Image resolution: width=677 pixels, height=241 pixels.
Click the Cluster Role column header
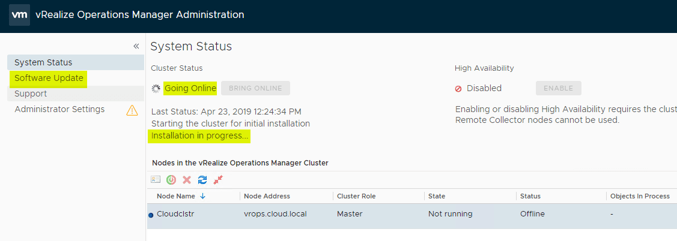click(x=356, y=196)
